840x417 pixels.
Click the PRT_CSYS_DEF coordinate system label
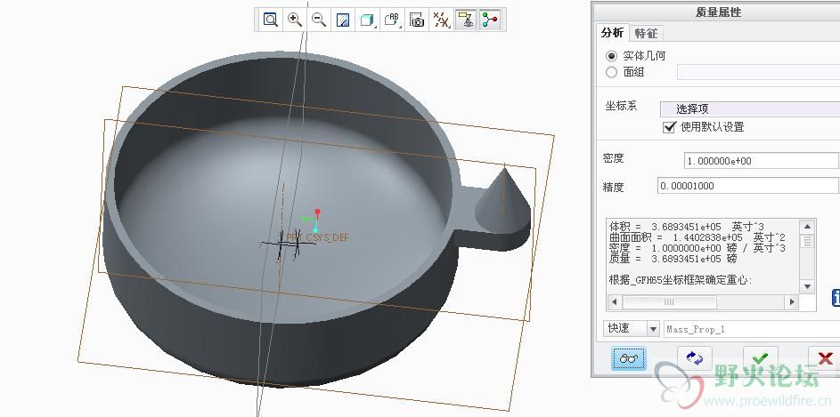317,237
